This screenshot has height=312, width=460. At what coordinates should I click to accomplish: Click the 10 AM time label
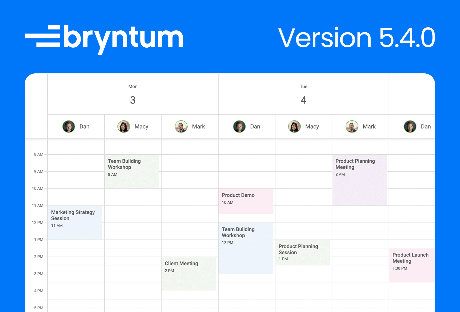point(38,188)
